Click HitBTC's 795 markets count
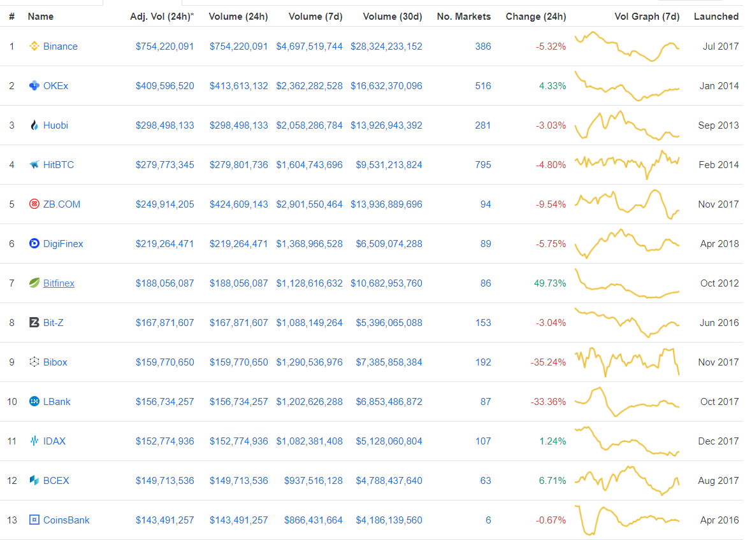Screen dimensions: 752x540 tap(483, 165)
